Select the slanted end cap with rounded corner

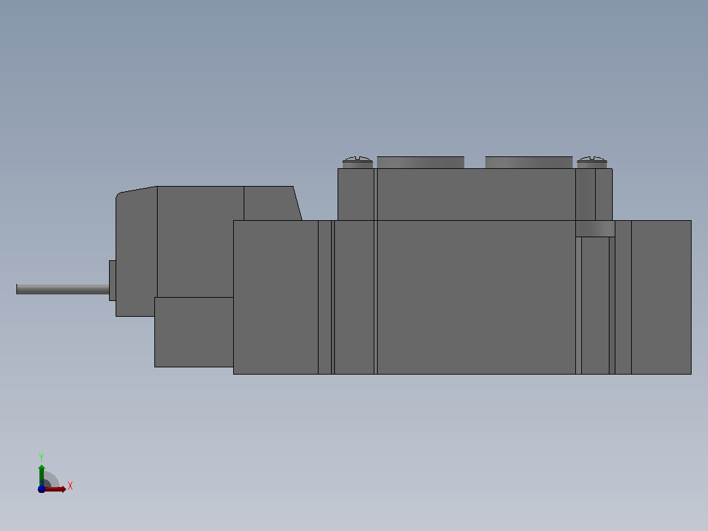(x=137, y=251)
